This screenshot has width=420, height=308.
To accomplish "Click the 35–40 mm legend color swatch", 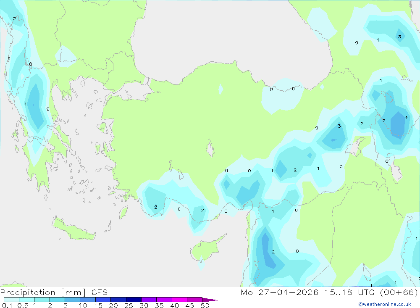I will (164, 300).
